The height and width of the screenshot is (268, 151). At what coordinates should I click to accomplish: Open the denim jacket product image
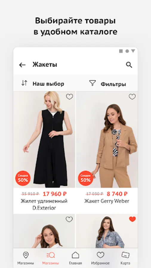pyautogui.click(x=107, y=231)
